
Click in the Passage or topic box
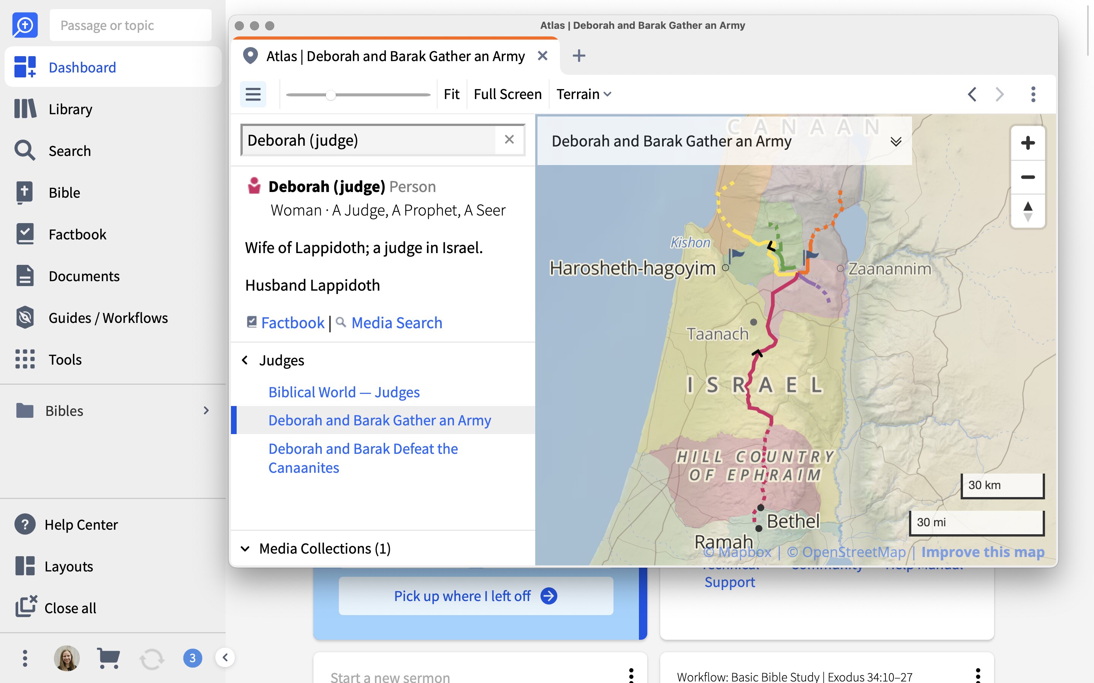pyautogui.click(x=130, y=25)
